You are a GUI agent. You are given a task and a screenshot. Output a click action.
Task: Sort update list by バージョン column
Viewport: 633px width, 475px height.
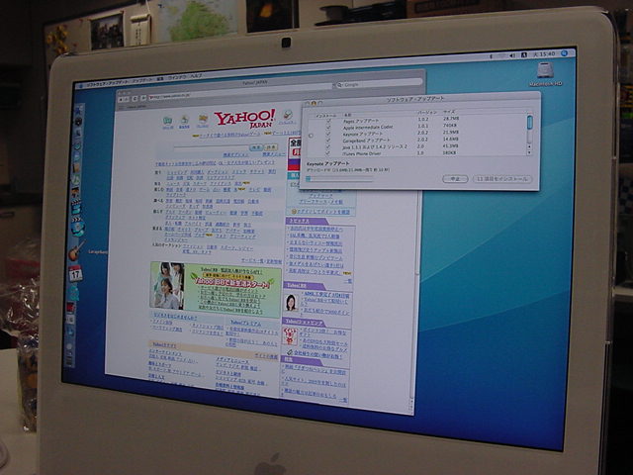point(426,112)
